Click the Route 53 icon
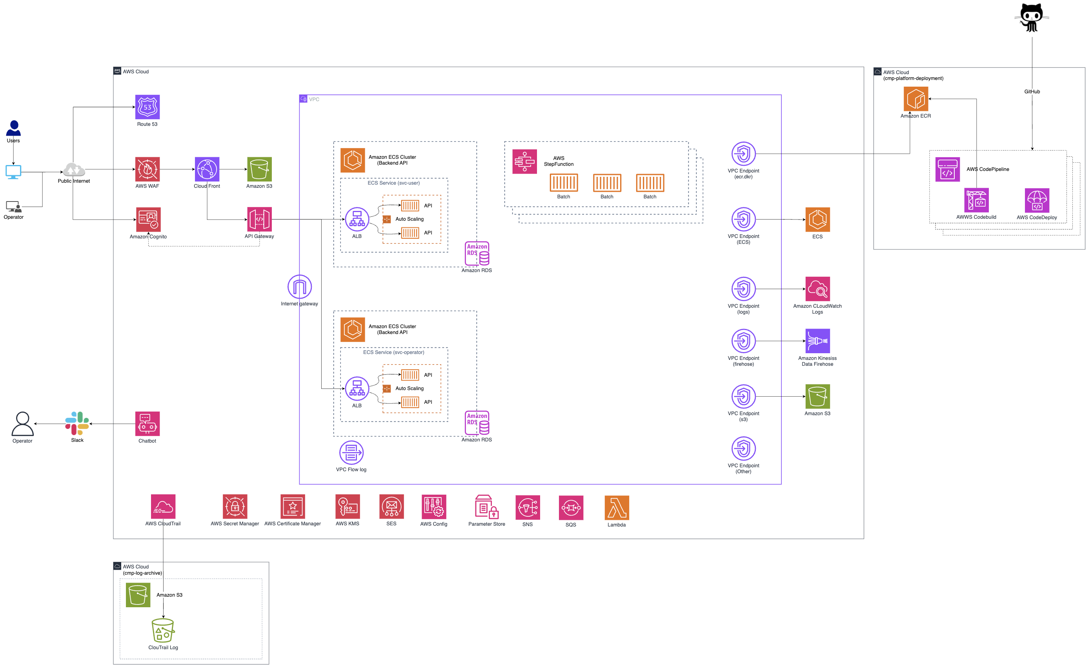This screenshot has width=1092, height=668. pyautogui.click(x=147, y=107)
